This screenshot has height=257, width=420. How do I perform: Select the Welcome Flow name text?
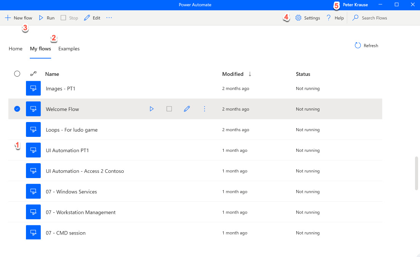pos(62,109)
